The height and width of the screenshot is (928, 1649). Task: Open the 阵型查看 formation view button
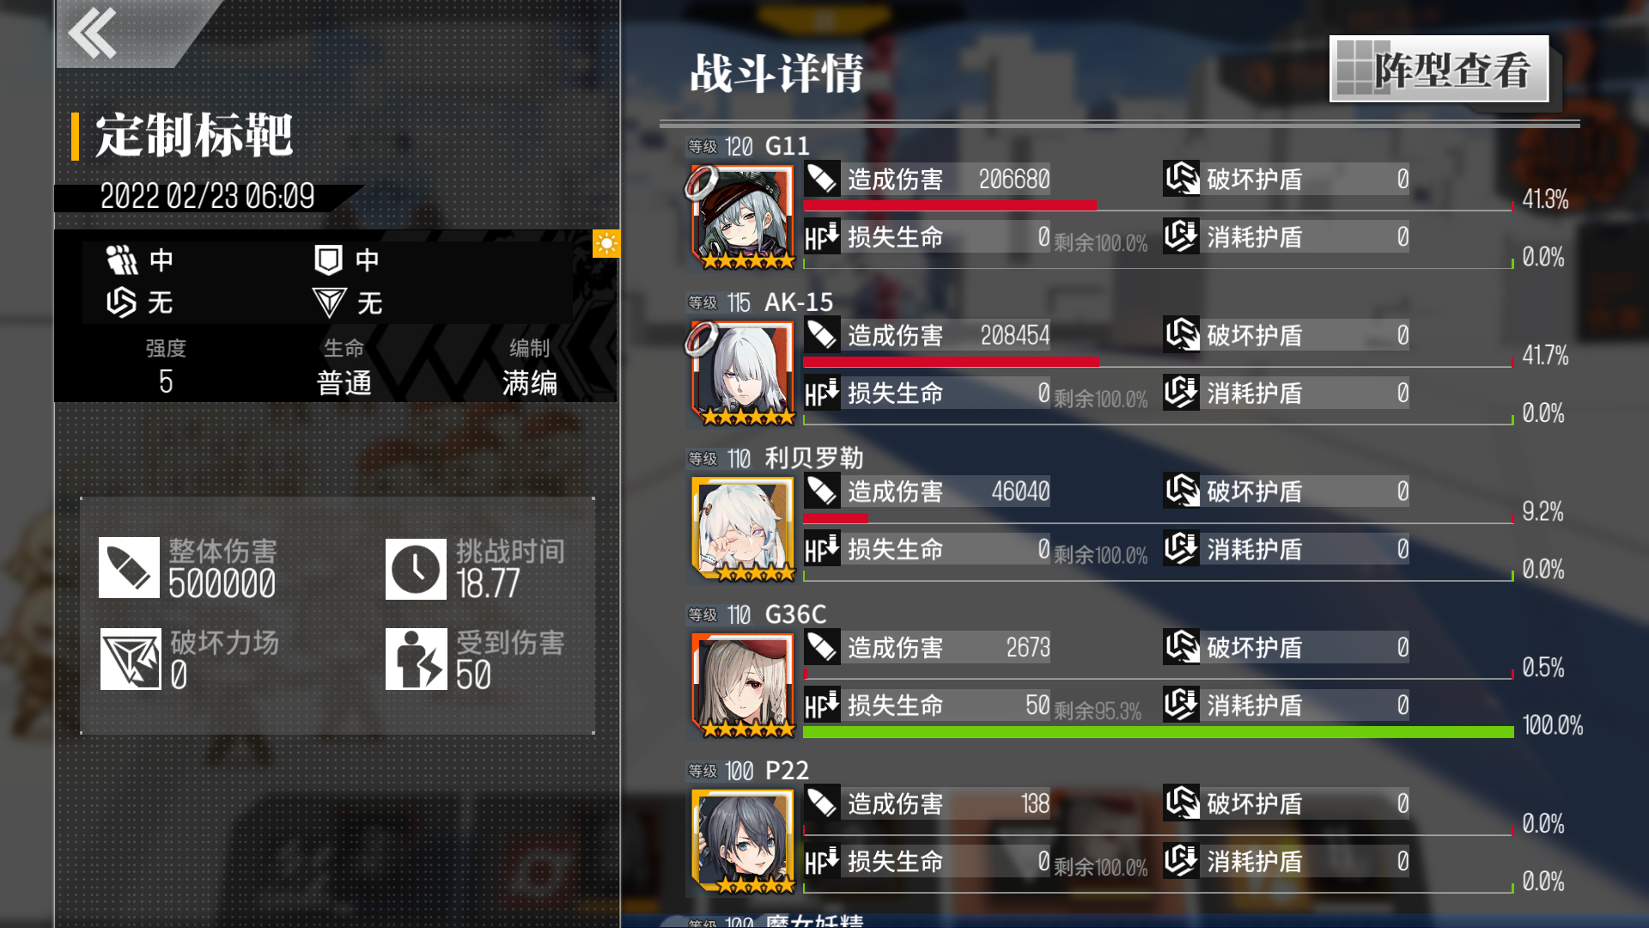1439,70
